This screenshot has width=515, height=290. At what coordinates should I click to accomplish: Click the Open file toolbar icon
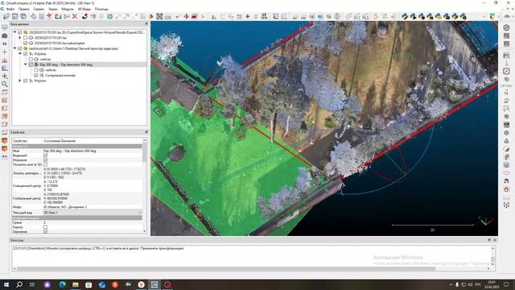pyautogui.click(x=6, y=16)
